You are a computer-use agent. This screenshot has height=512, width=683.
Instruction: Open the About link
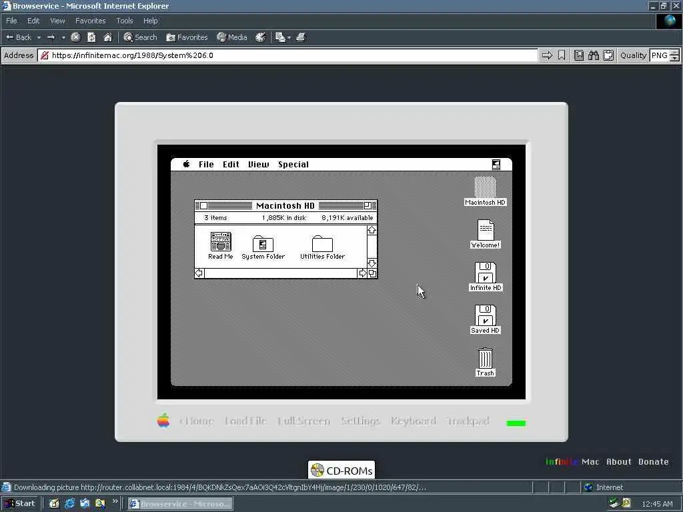click(x=618, y=461)
